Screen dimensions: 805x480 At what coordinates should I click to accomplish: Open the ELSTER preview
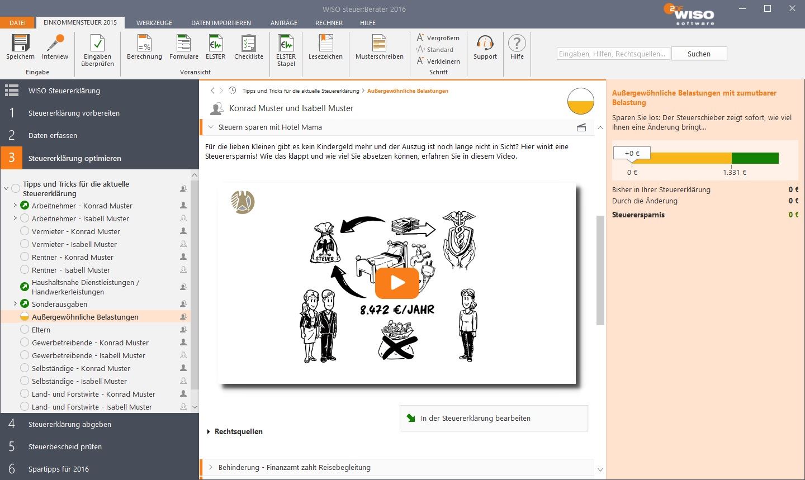click(216, 46)
